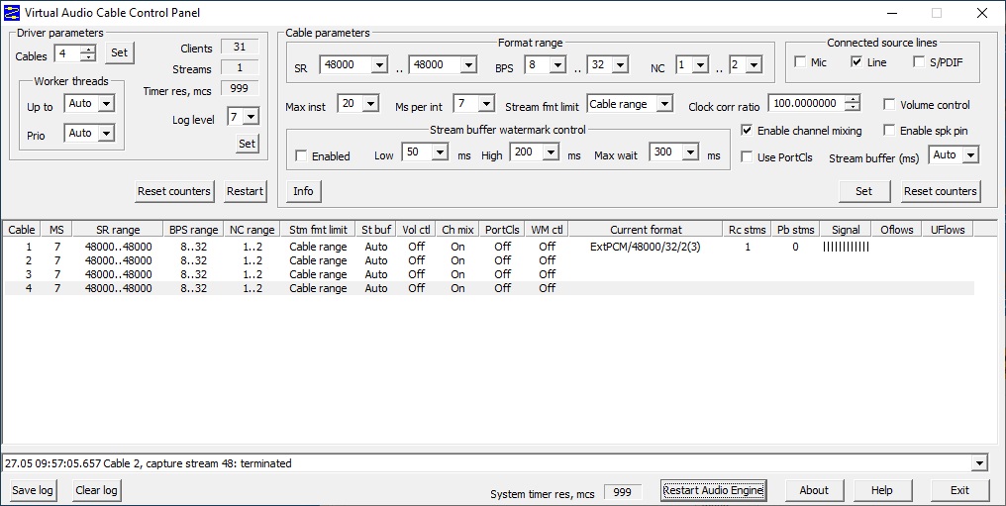Open the maximum NC dropdown showing 2
This screenshot has width=1006, height=506.
click(x=754, y=64)
